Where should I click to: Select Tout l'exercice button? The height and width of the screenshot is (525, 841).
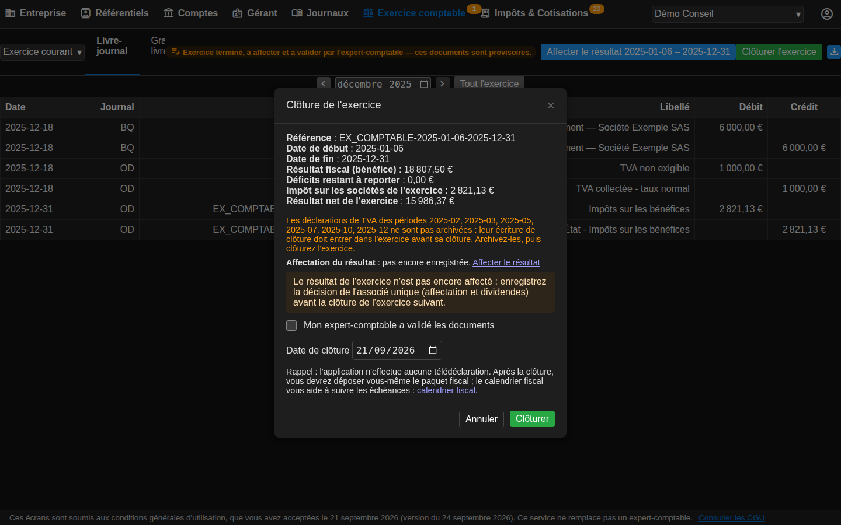pos(489,84)
